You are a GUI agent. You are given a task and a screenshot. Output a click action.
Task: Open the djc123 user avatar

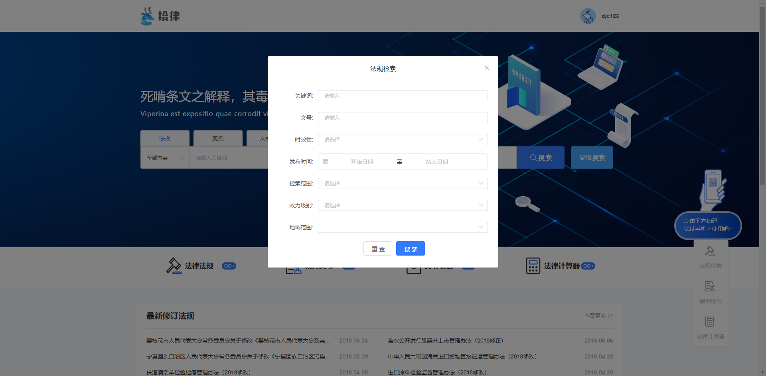[588, 16]
